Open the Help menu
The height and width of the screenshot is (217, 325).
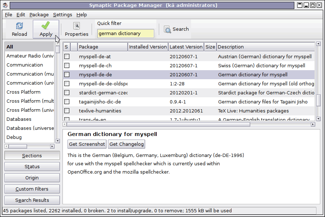[x=82, y=15]
